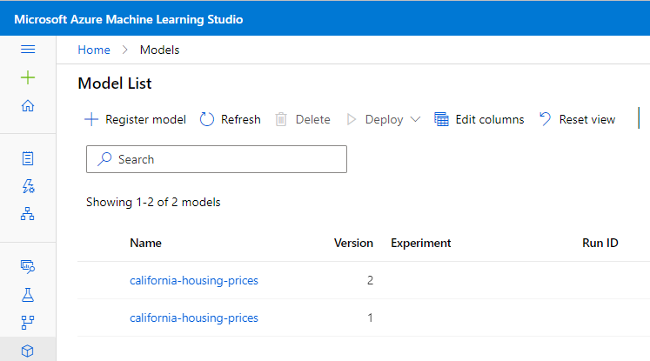
Task: Open california-housing-prices version 2 model
Action: (x=194, y=280)
